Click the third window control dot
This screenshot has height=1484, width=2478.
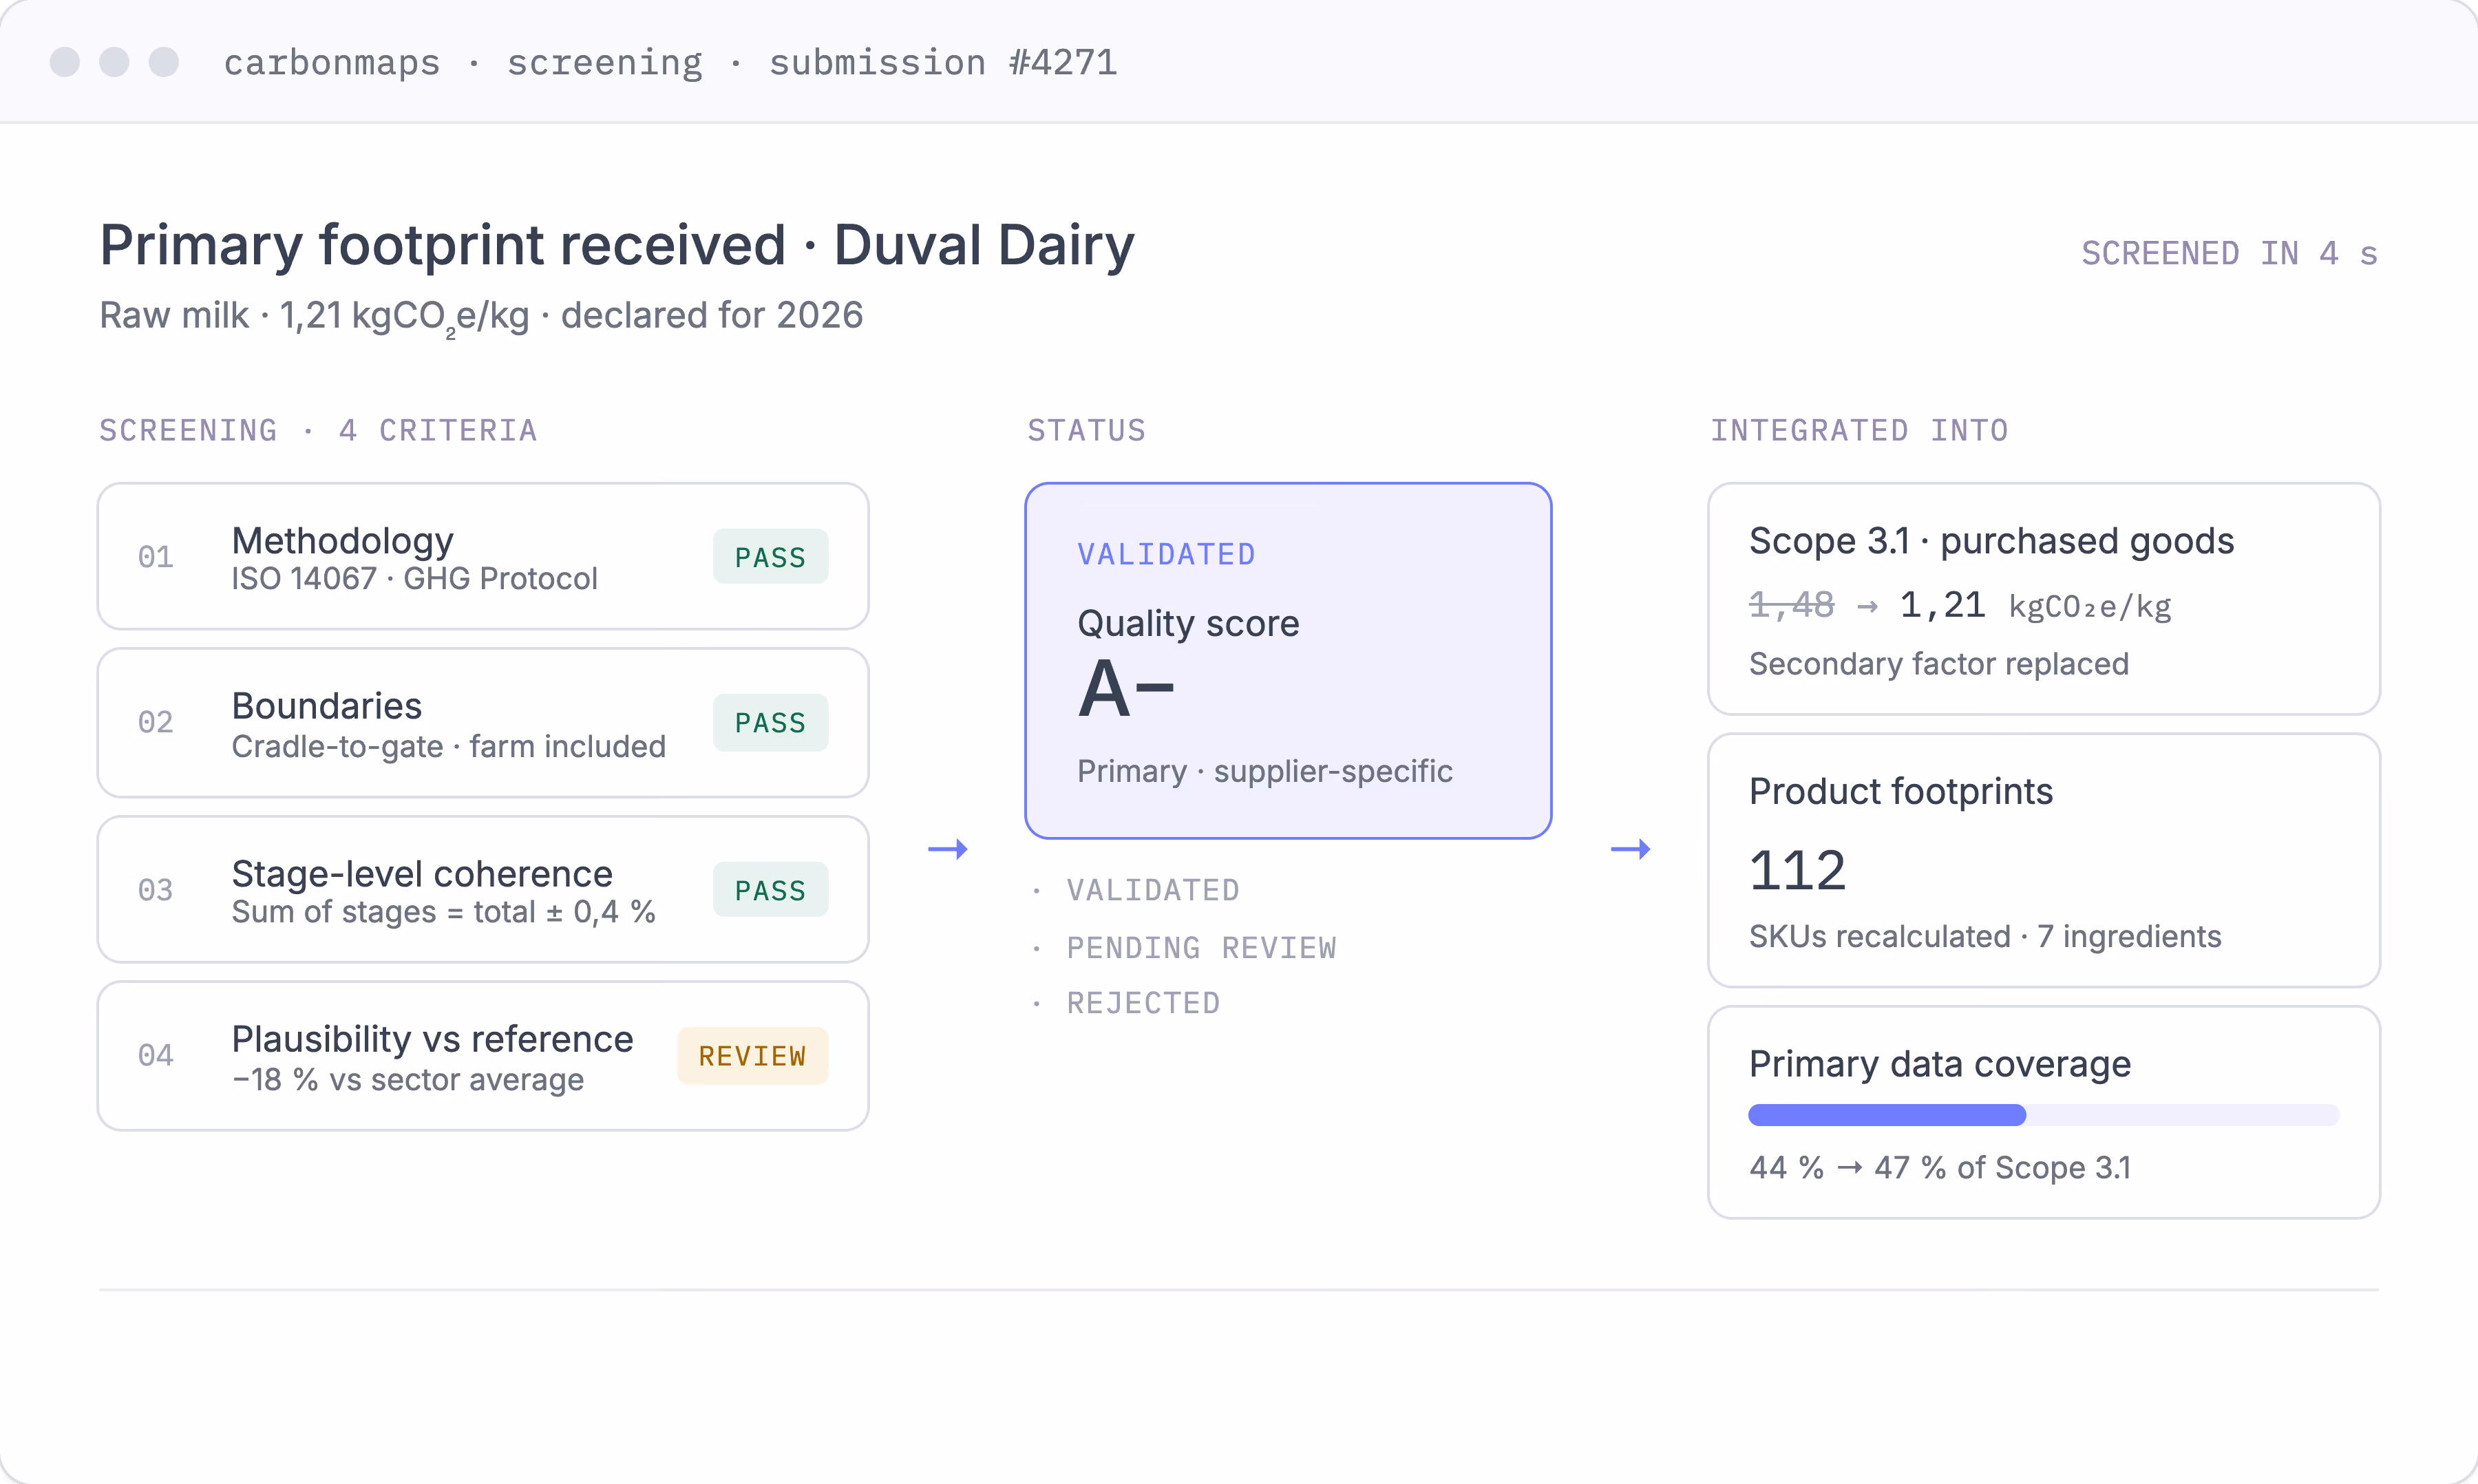(164, 62)
